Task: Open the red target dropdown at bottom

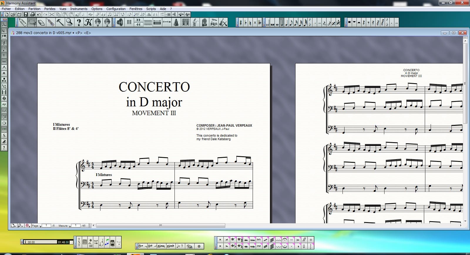Action: point(28,226)
